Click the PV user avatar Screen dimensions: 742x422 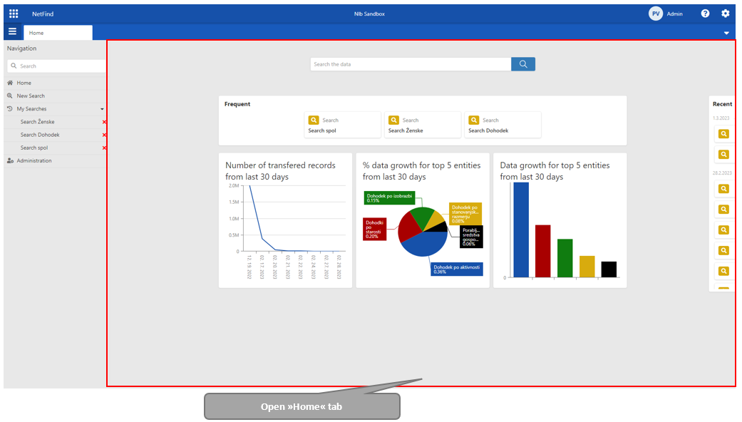[x=655, y=14]
